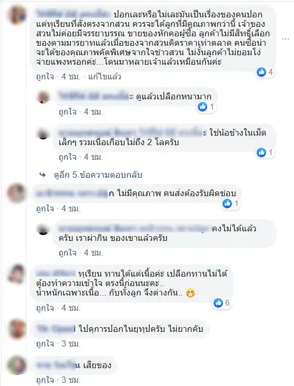Click like reaction icon on 'ดูแล้วเปลือกหนามาก' reply
The width and height of the screenshot is (294, 386).
pyautogui.click(x=202, y=107)
